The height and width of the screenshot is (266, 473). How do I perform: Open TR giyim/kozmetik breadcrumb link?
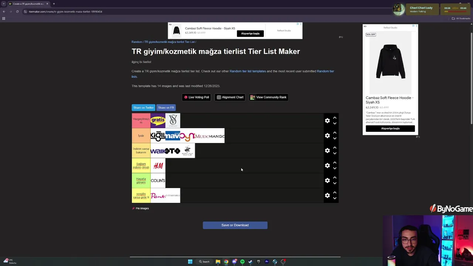click(169, 42)
